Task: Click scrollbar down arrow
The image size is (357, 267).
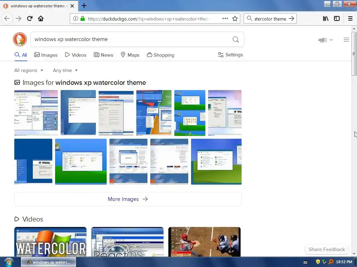Action: tap(354, 254)
